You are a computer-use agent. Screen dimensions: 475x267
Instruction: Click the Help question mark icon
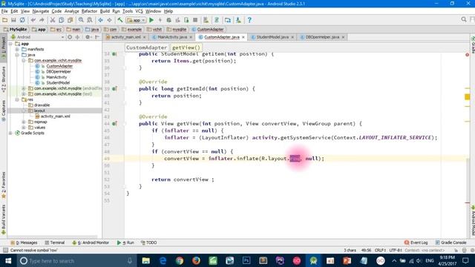tap(249, 20)
